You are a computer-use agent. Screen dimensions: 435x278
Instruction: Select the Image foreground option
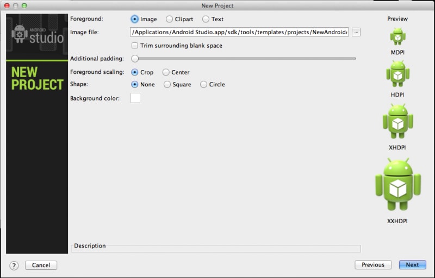pyautogui.click(x=135, y=19)
